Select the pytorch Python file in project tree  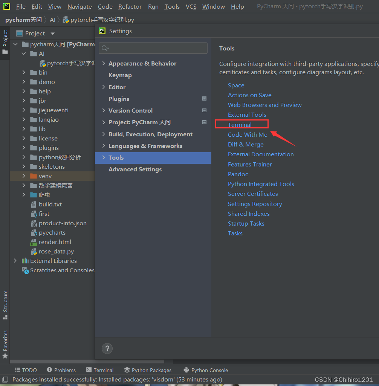(x=67, y=63)
